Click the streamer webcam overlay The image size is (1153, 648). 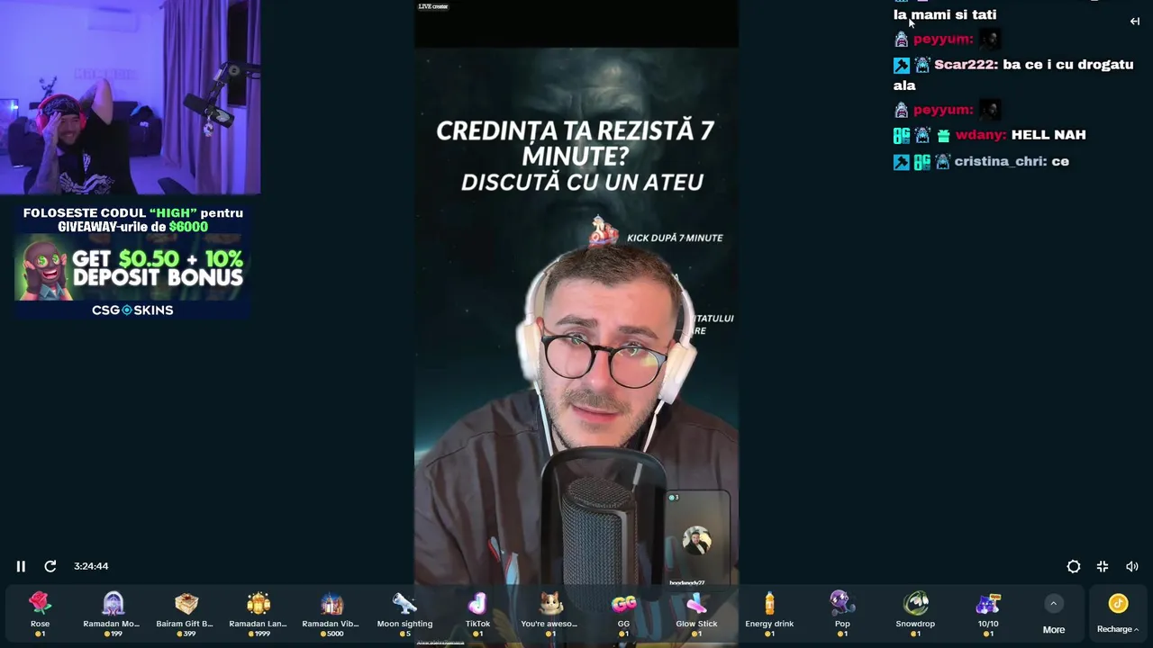(131, 97)
